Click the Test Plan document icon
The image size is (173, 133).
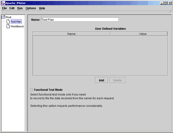[x=8, y=22]
